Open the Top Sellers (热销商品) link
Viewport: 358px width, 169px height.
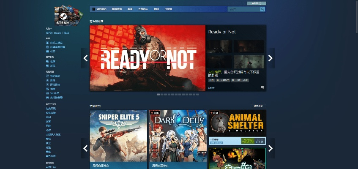click(55, 76)
